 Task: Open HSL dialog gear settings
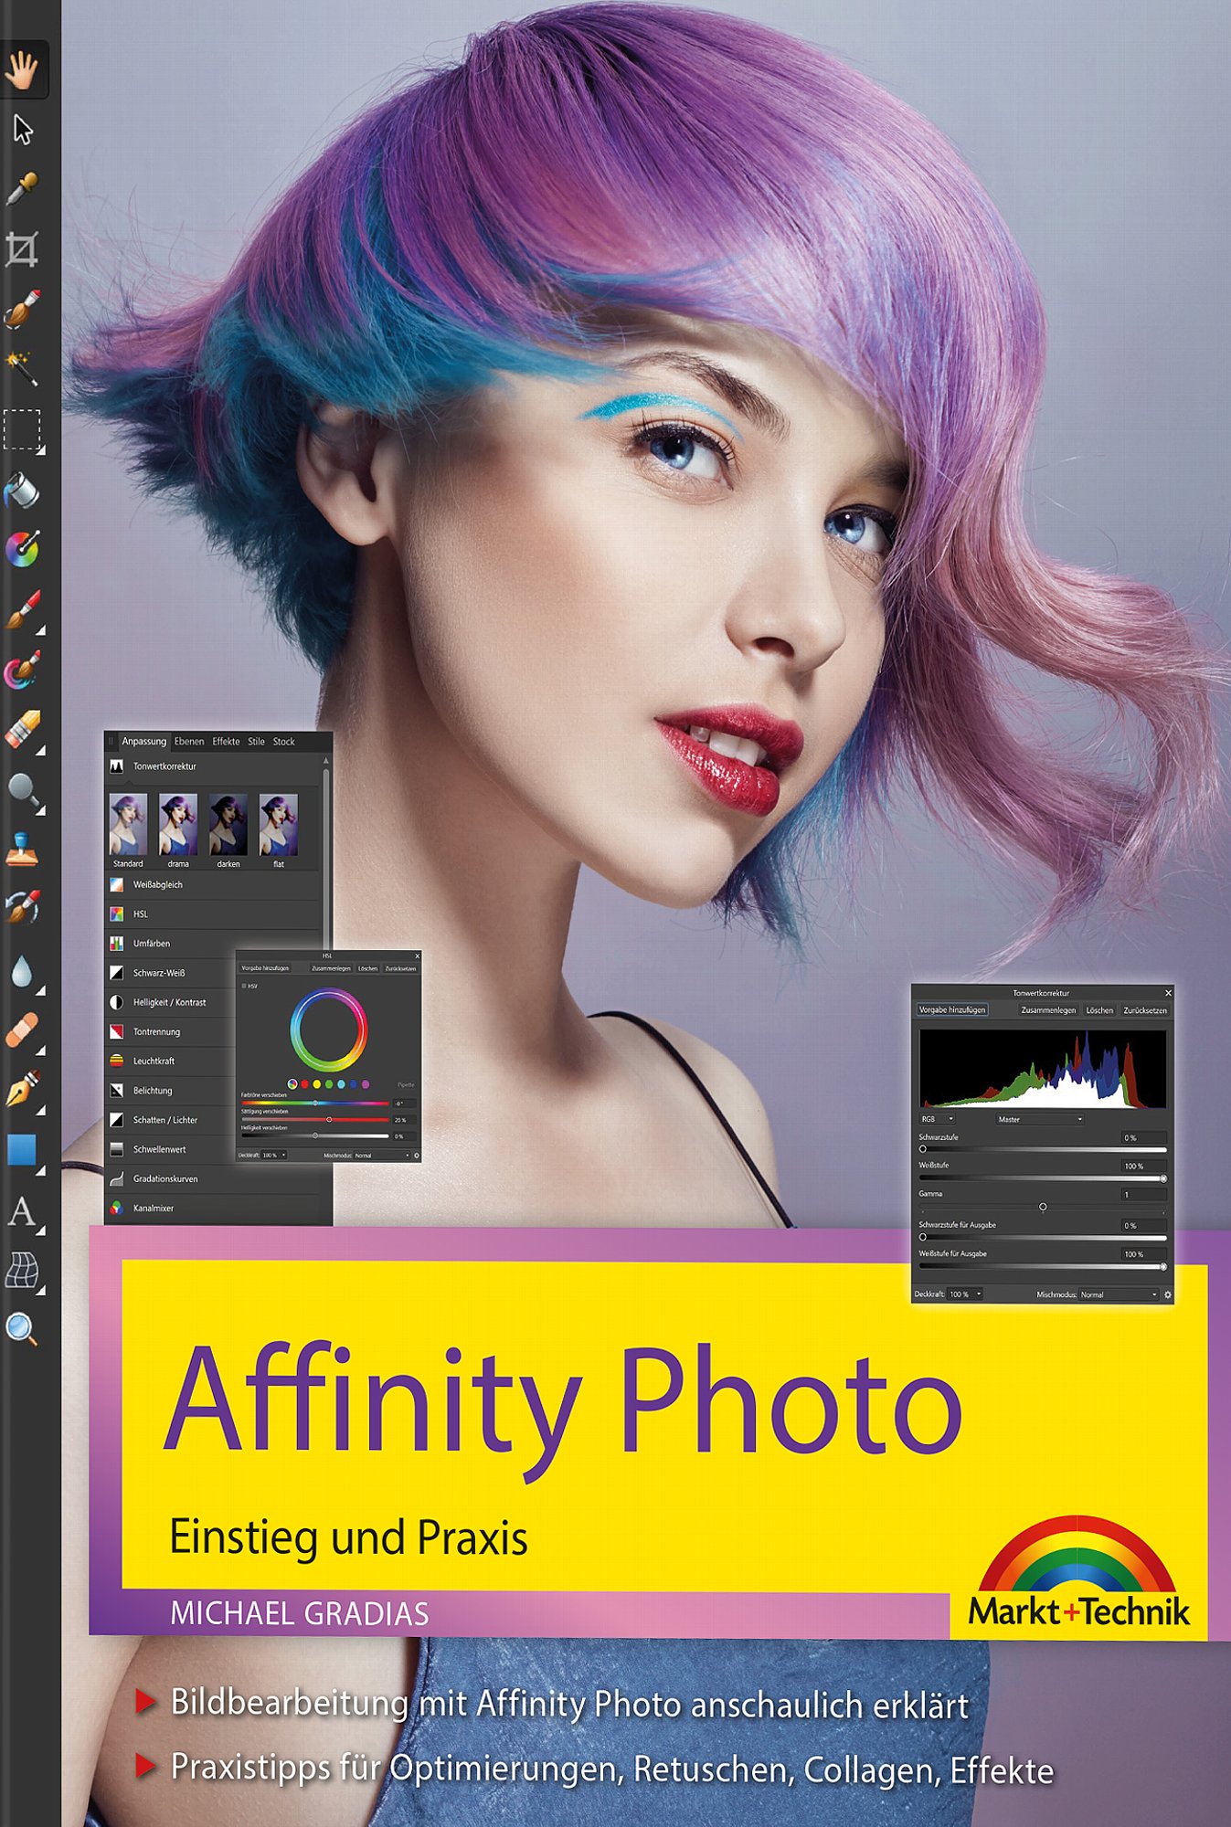tap(417, 1156)
